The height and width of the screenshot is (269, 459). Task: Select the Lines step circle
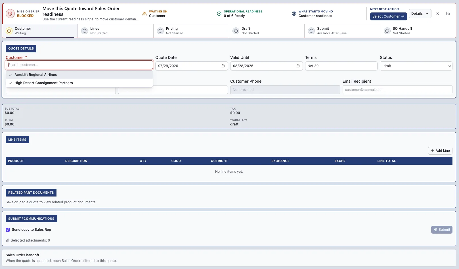(x=85, y=31)
